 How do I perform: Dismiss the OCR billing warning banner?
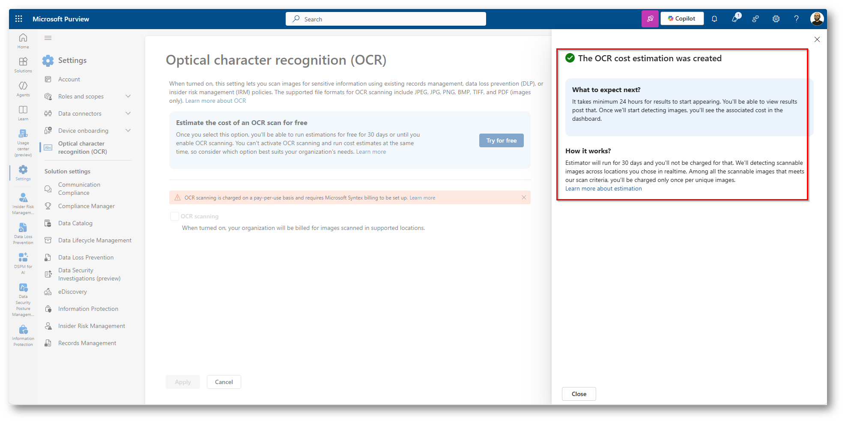524,197
